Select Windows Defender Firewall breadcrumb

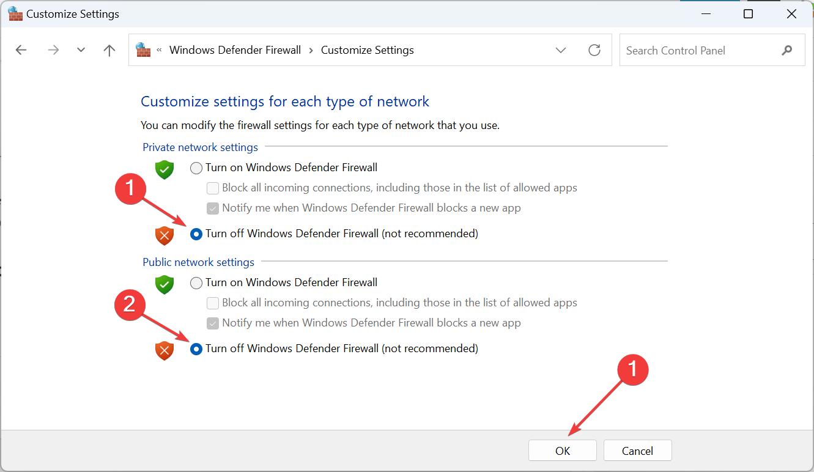pyautogui.click(x=235, y=50)
